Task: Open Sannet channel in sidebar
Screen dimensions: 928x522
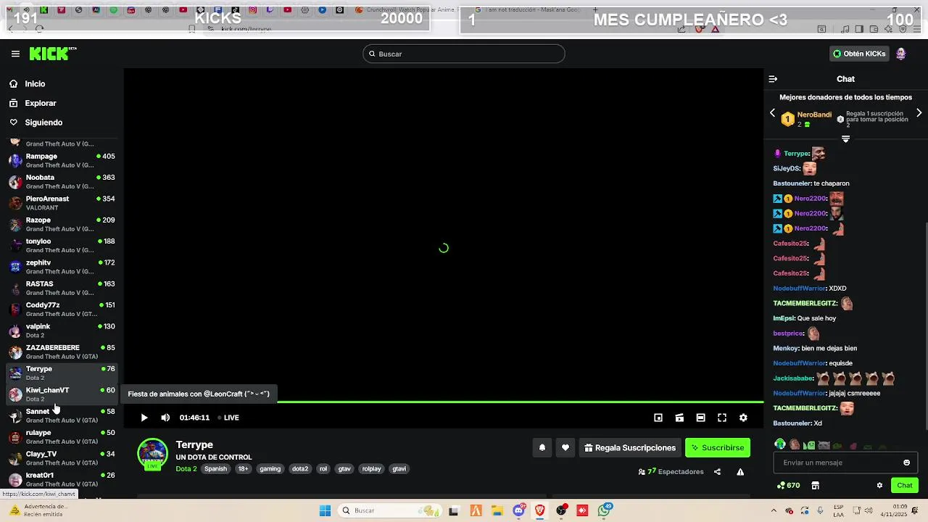Action: pyautogui.click(x=62, y=415)
